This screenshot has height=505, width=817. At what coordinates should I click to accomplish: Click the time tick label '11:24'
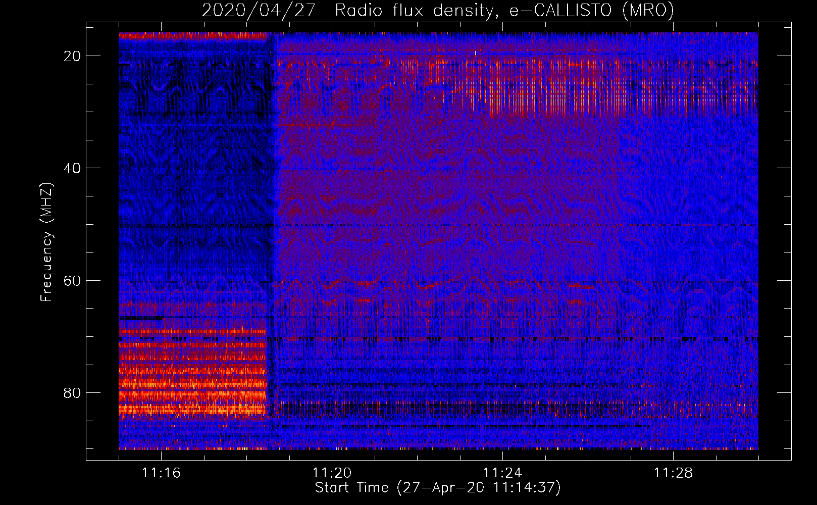point(502,473)
